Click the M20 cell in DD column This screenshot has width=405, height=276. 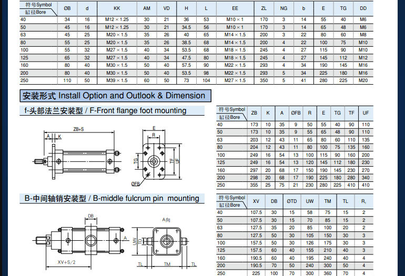363,80
